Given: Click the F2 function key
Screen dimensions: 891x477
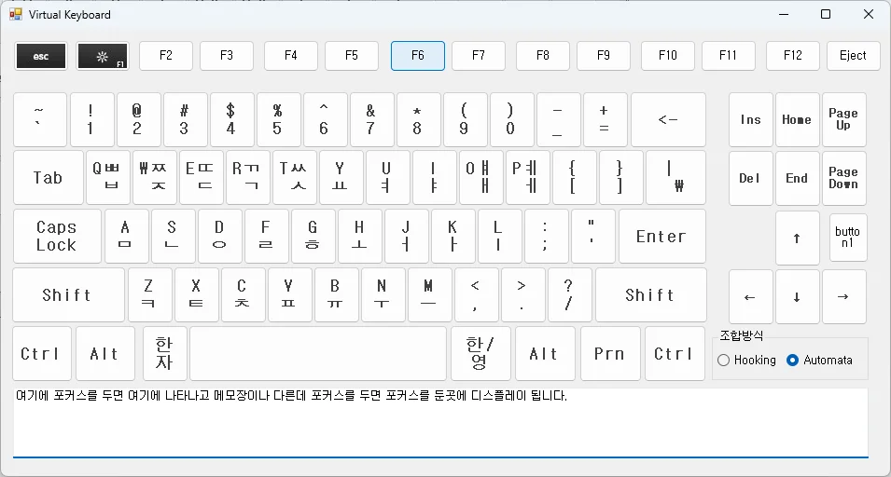Looking at the screenshot, I should 166,56.
